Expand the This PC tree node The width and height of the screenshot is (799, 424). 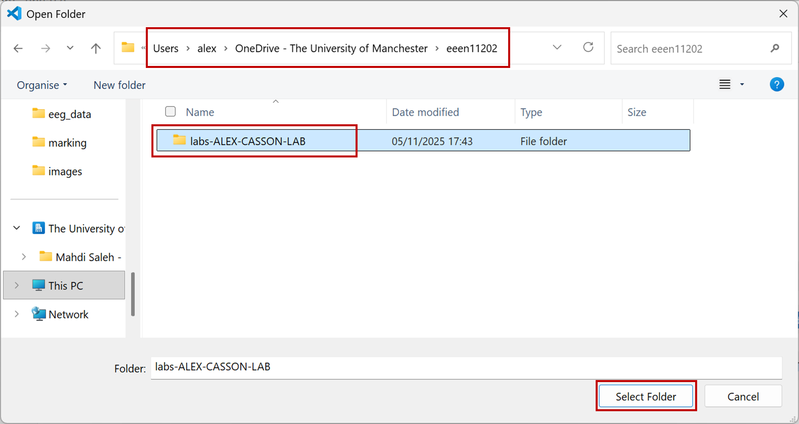coord(17,285)
